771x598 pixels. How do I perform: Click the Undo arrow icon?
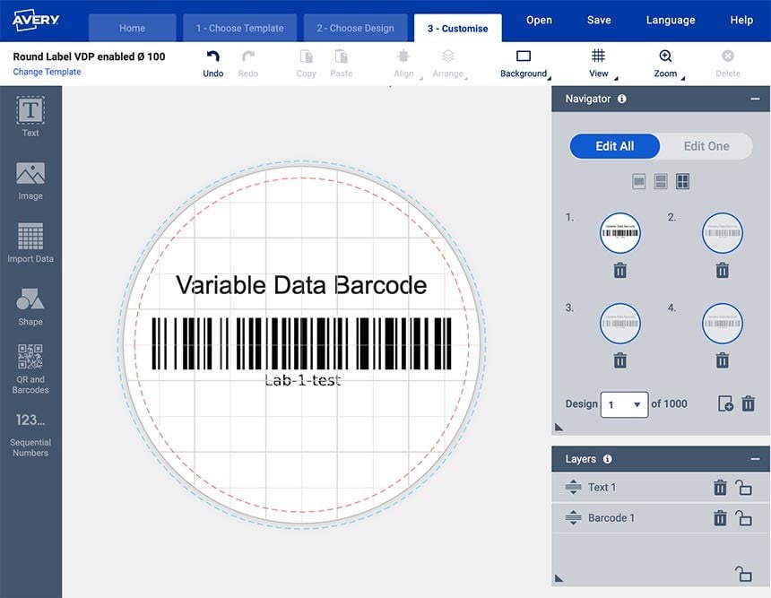212,56
